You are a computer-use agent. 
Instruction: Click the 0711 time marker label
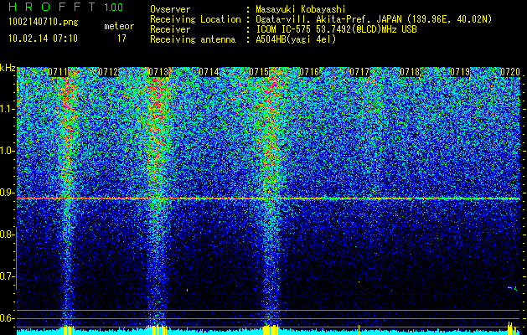point(59,72)
